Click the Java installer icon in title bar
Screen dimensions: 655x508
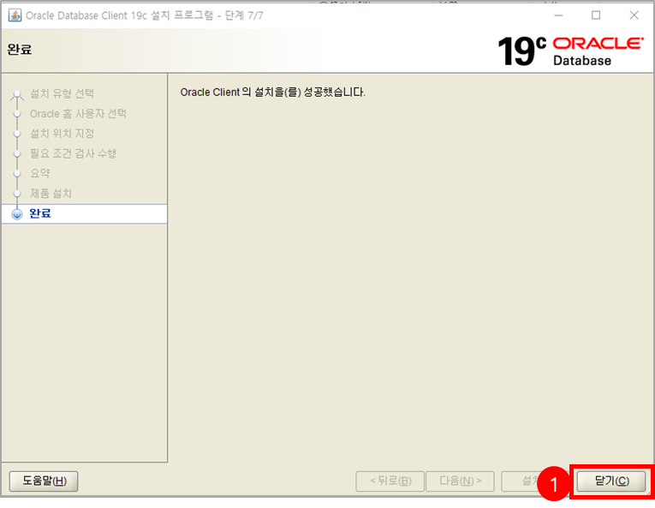pos(15,15)
